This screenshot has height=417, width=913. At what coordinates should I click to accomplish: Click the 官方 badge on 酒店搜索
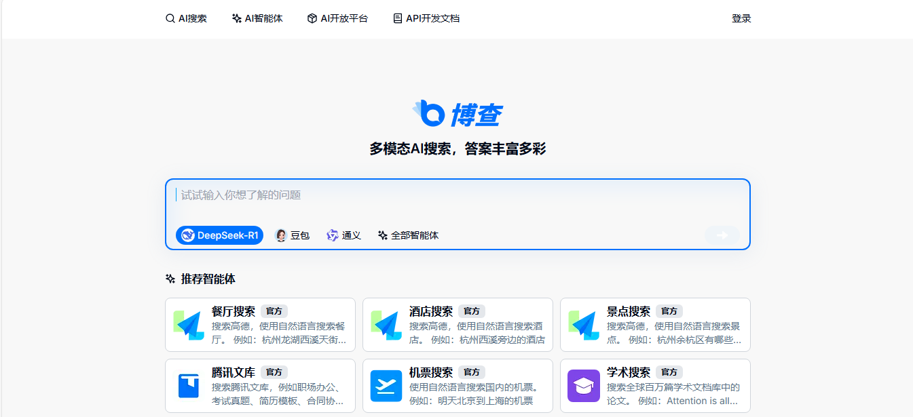472,311
